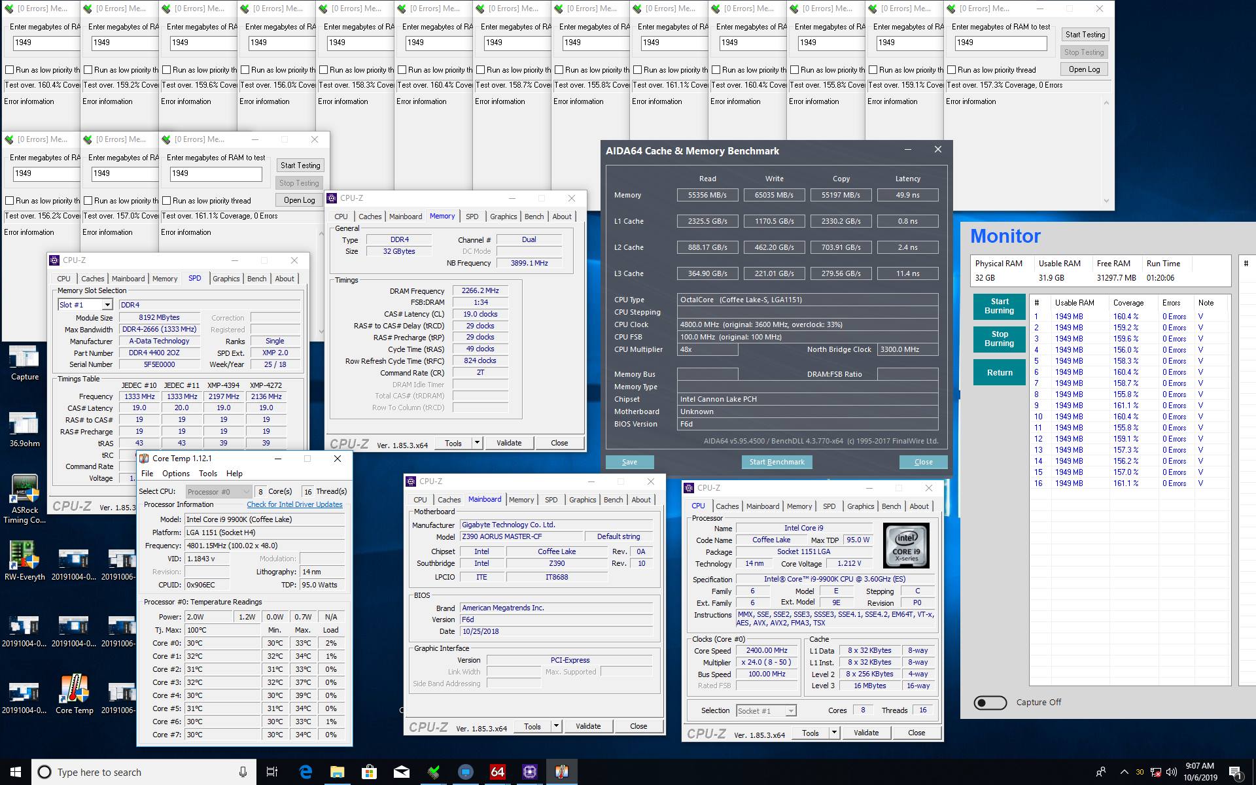Click the People icon in system tray
Image resolution: width=1256 pixels, height=785 pixels.
(x=1101, y=772)
